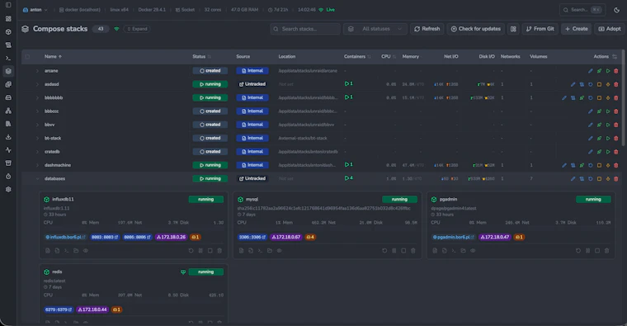The width and height of the screenshot is (627, 326).
Task: Restart the databases stack
Action: tap(590, 179)
